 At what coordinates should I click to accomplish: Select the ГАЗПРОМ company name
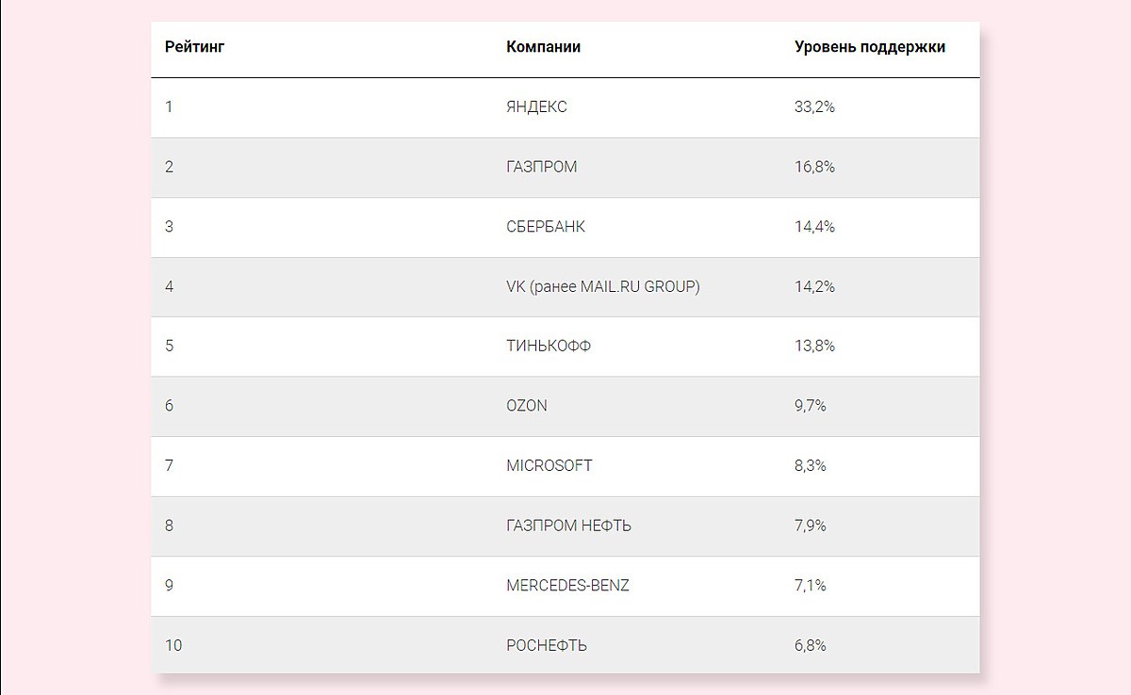(541, 167)
